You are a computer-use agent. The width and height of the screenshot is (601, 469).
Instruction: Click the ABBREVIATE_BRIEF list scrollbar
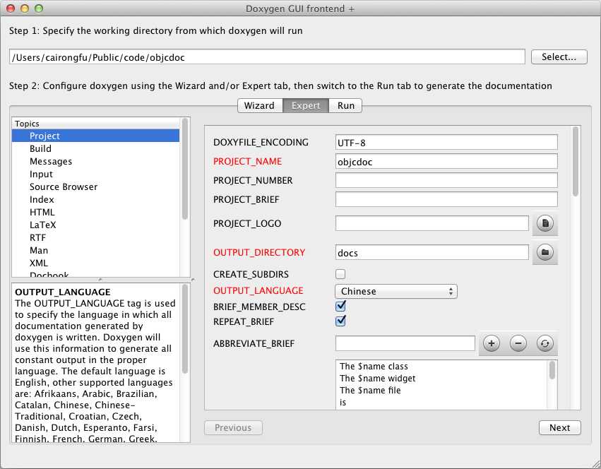click(x=552, y=369)
